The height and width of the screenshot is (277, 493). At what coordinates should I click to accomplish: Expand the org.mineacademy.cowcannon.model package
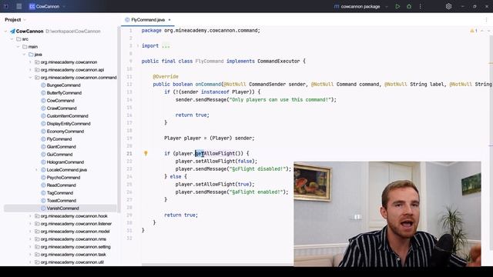pos(31,232)
